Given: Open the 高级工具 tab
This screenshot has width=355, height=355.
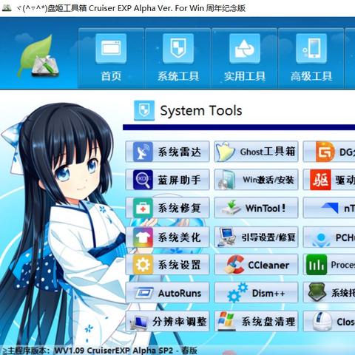Looking at the screenshot, I should pyautogui.click(x=311, y=58).
